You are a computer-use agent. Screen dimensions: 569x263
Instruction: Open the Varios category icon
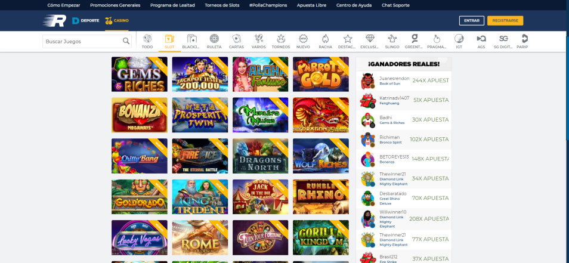click(x=259, y=39)
